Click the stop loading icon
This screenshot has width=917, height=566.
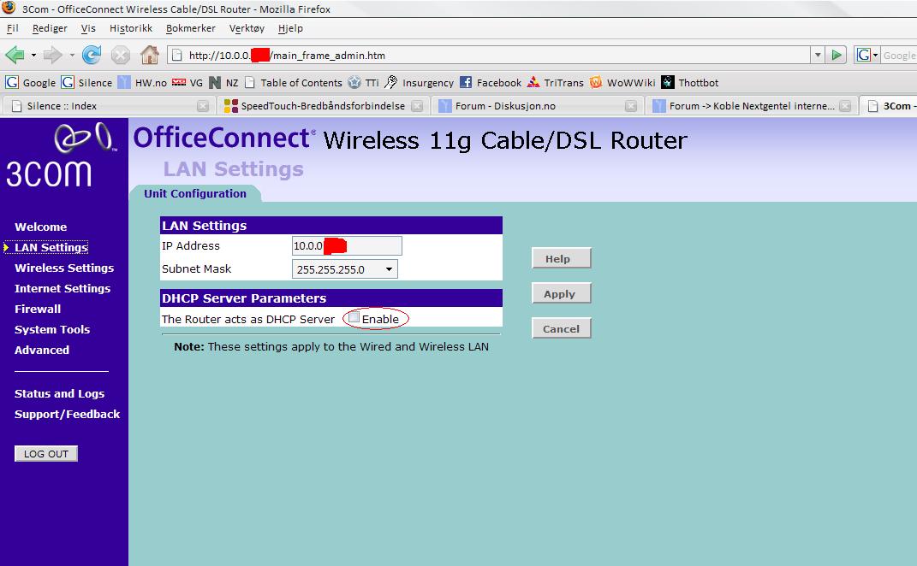[121, 56]
